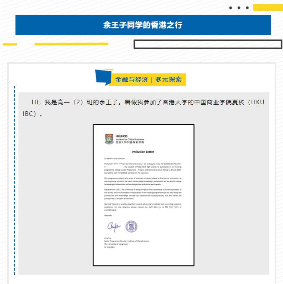283x284 pixels.
Task: Click the blue signature on the letter
Action: pyautogui.click(x=114, y=226)
